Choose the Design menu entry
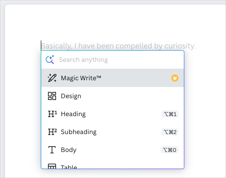The height and width of the screenshot is (178, 226). pos(113,96)
